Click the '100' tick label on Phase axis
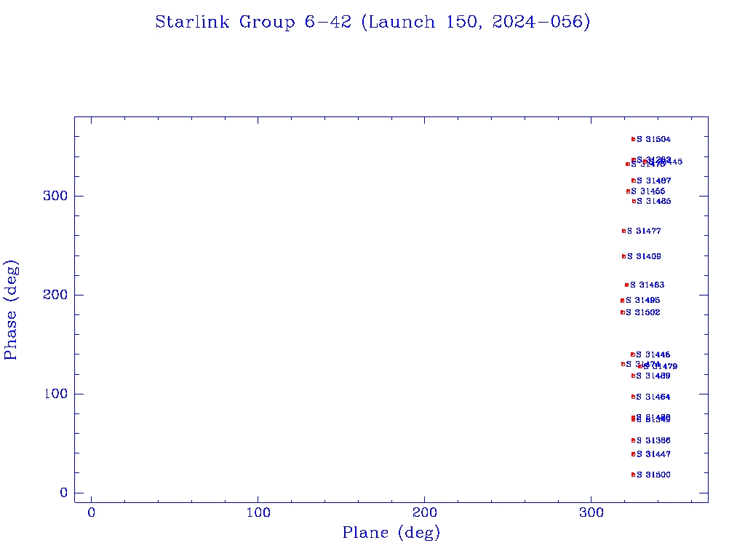The height and width of the screenshot is (559, 745). pyautogui.click(x=56, y=394)
